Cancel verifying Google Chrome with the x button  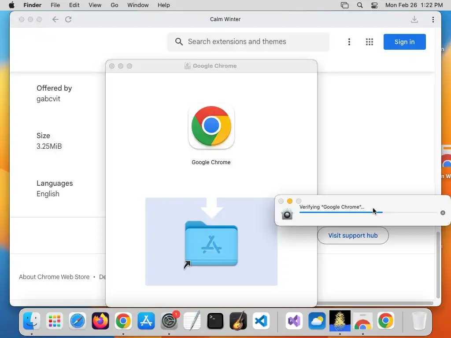[x=443, y=213]
